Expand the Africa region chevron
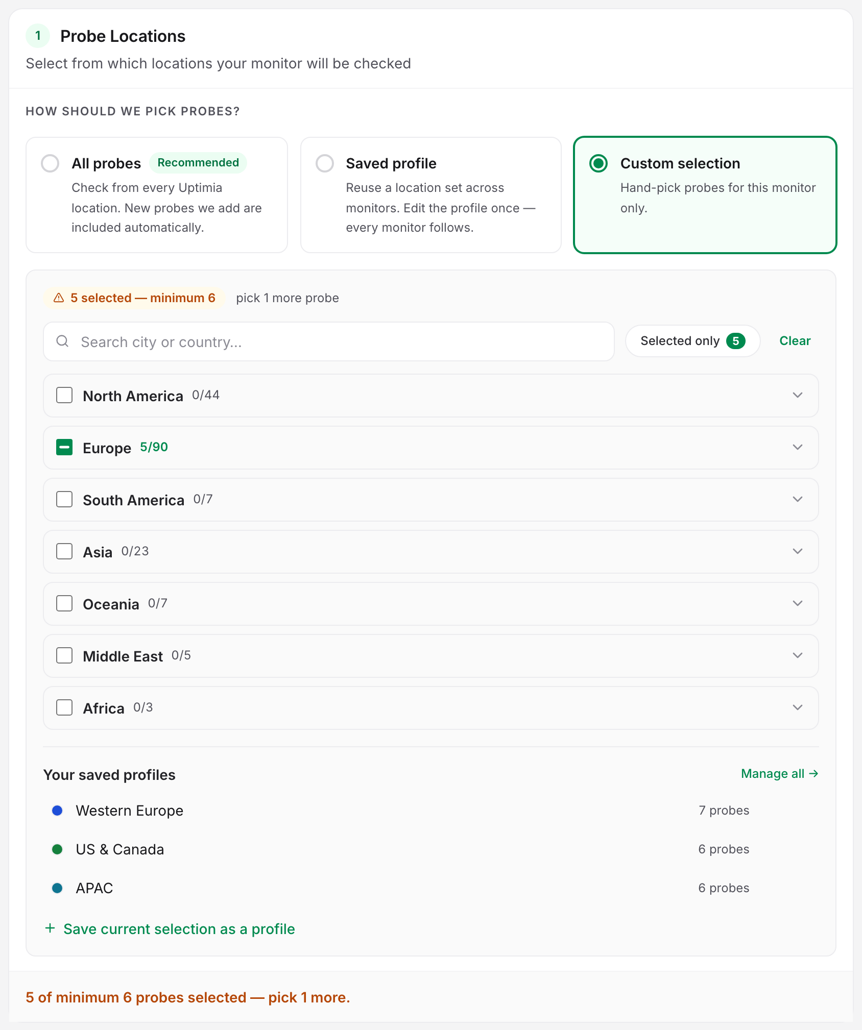Viewport: 862px width, 1030px height. pos(798,707)
